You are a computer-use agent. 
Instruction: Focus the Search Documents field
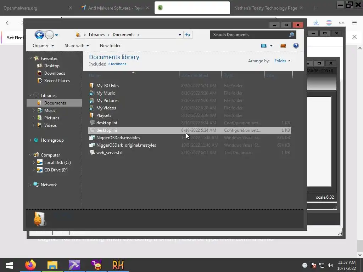pos(253,35)
